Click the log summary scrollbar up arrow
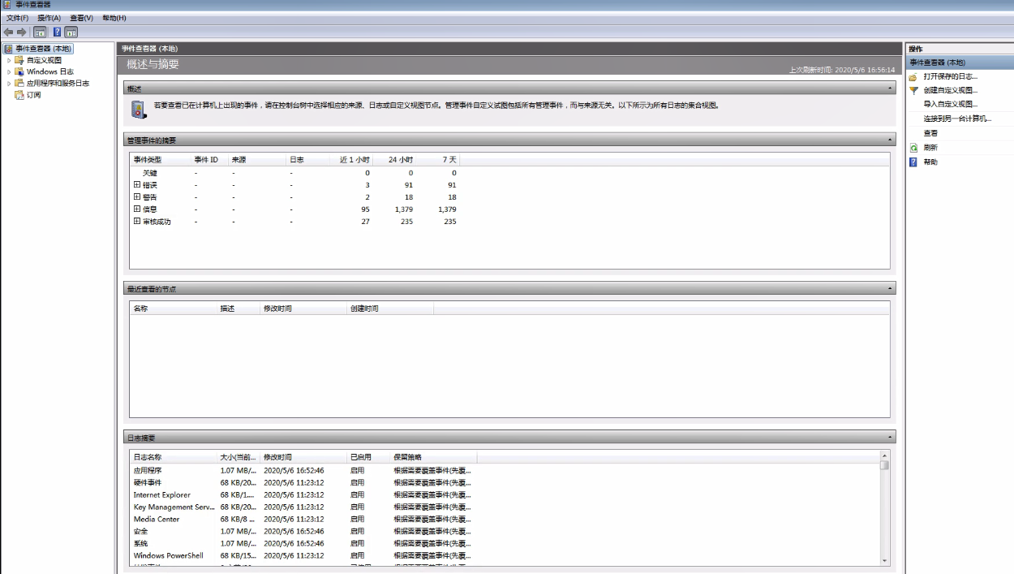This screenshot has height=574, width=1014. pyautogui.click(x=885, y=455)
